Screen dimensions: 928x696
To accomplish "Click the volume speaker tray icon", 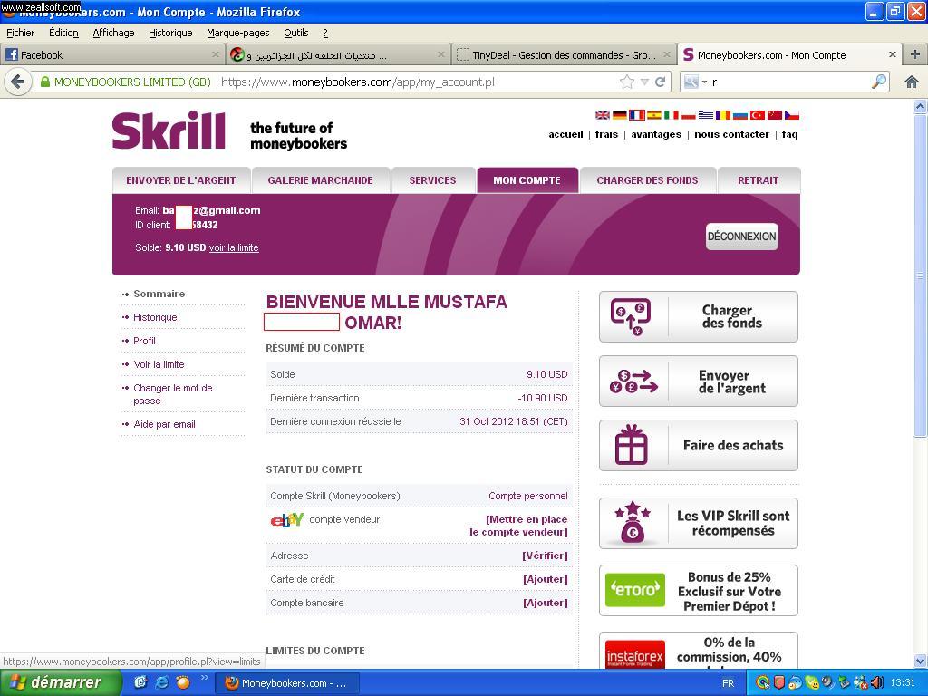I will click(x=876, y=682).
